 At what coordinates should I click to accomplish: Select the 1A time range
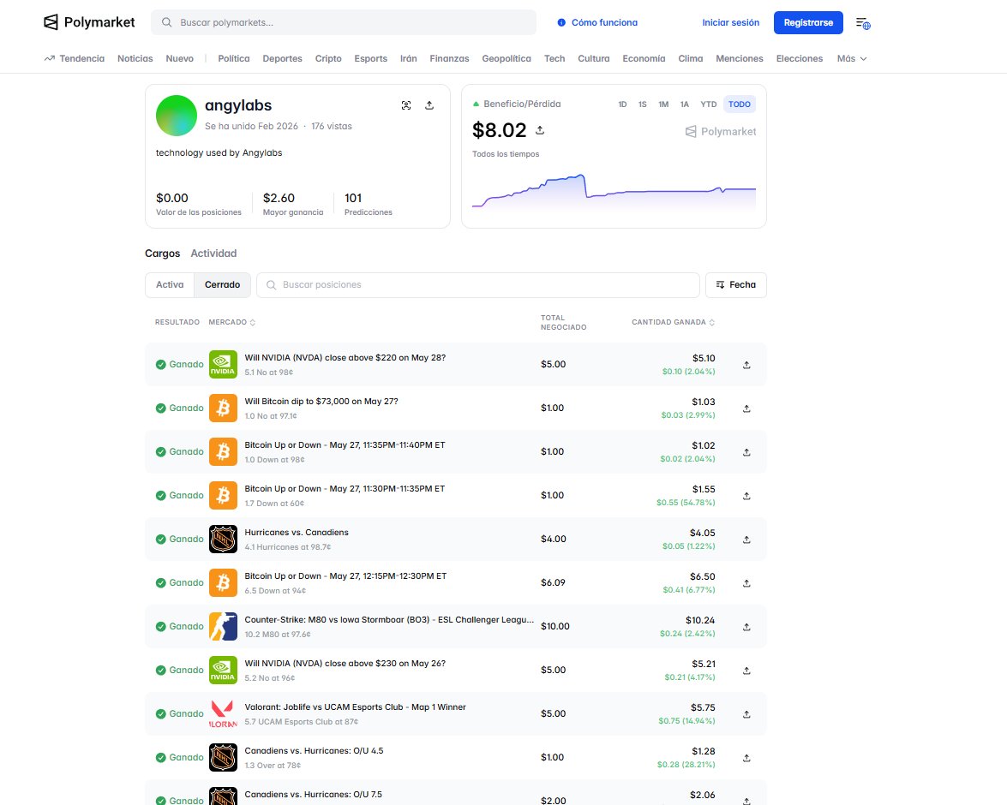click(x=685, y=104)
